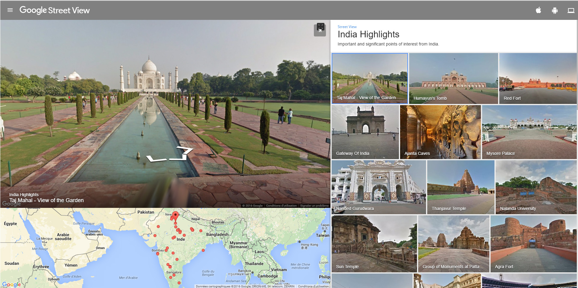Screen dimensions: 578x288
Task: Click the Pakistan label on map
Action: click(x=146, y=212)
